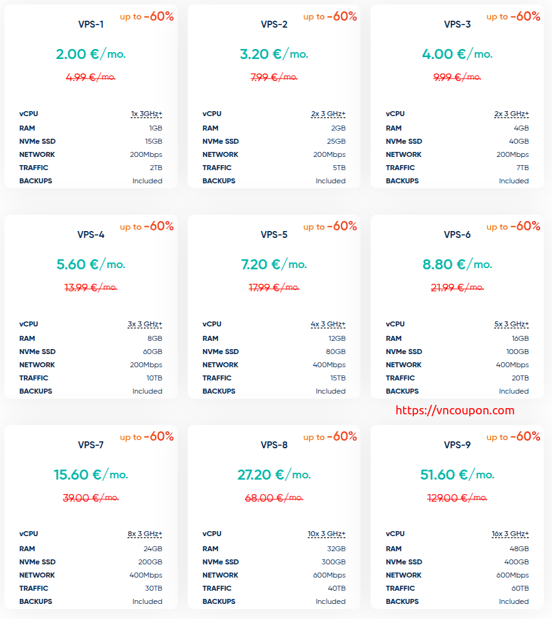Click the 16x 3 GHz+ vCPU value
552x619 pixels.
(510, 534)
